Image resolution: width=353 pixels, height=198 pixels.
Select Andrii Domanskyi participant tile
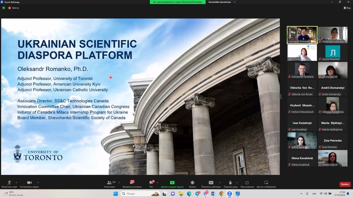(x=333, y=88)
